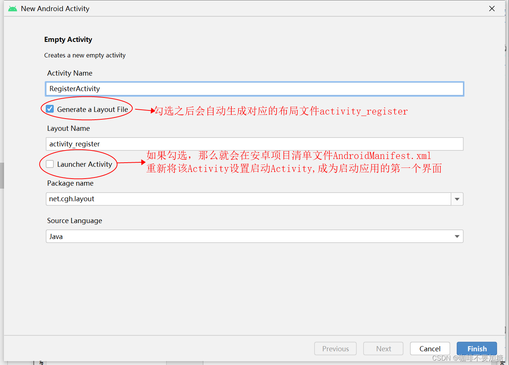Open the Package name dropdown

(457, 199)
